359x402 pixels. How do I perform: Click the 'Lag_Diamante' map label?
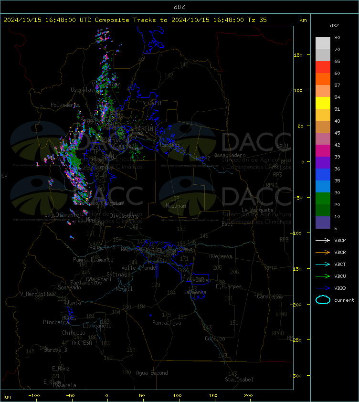62,214
